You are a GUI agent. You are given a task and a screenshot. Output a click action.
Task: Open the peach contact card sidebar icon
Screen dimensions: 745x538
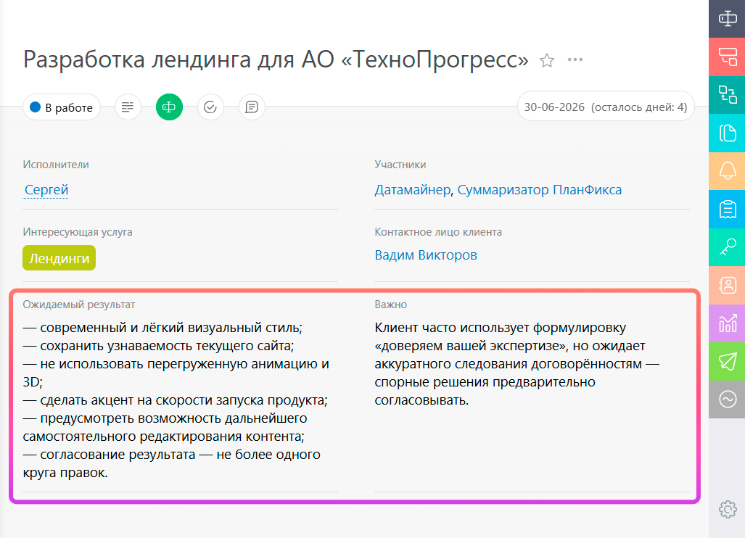tap(728, 285)
